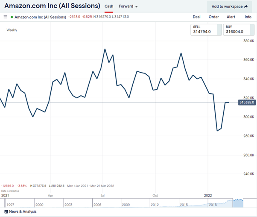The width and height of the screenshot is (257, 217).
Task: Click the share arrow on Add to workspace
Action: (x=246, y=6)
